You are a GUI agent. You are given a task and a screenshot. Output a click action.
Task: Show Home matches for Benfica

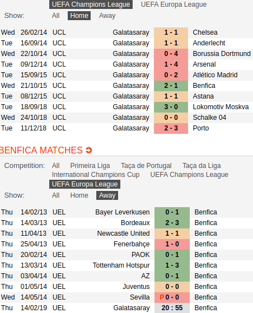tap(79, 195)
